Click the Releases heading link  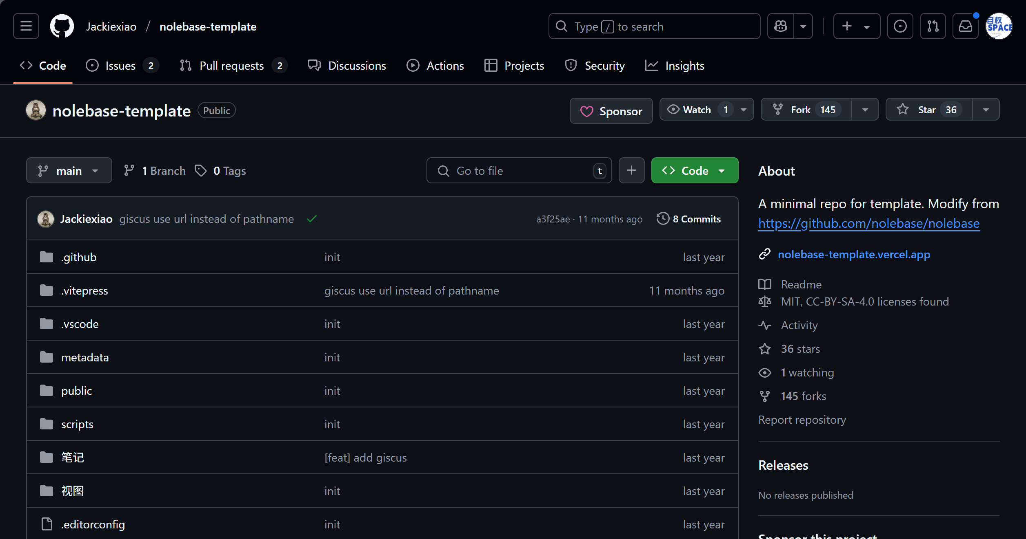coord(783,465)
